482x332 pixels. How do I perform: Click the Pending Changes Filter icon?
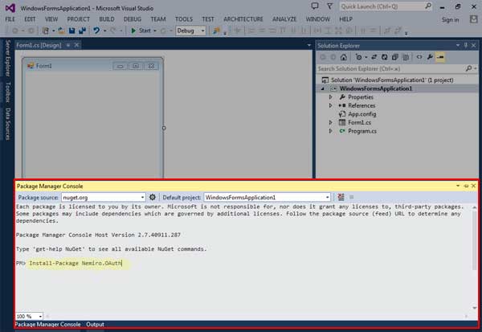(x=359, y=57)
